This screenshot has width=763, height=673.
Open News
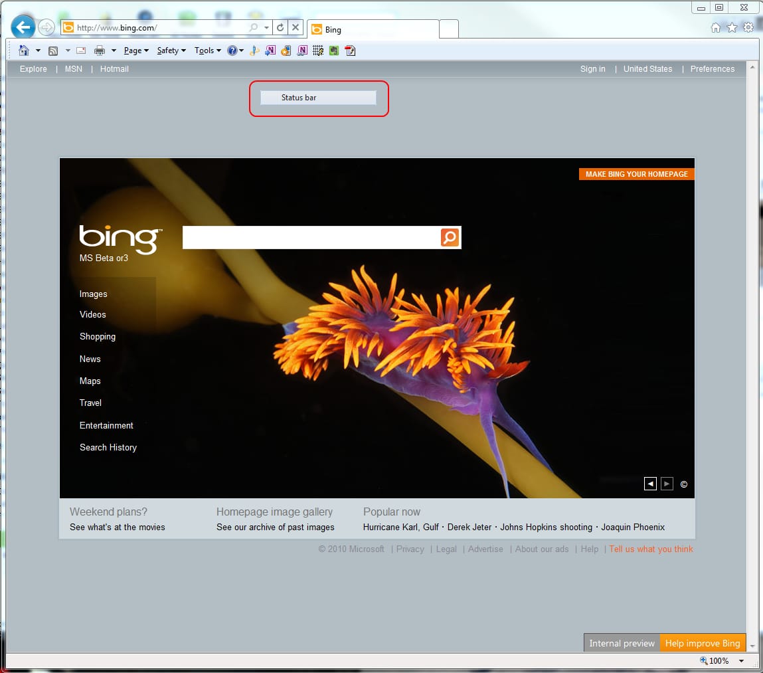90,359
